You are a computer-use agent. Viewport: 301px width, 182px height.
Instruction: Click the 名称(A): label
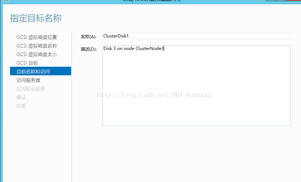click(89, 37)
